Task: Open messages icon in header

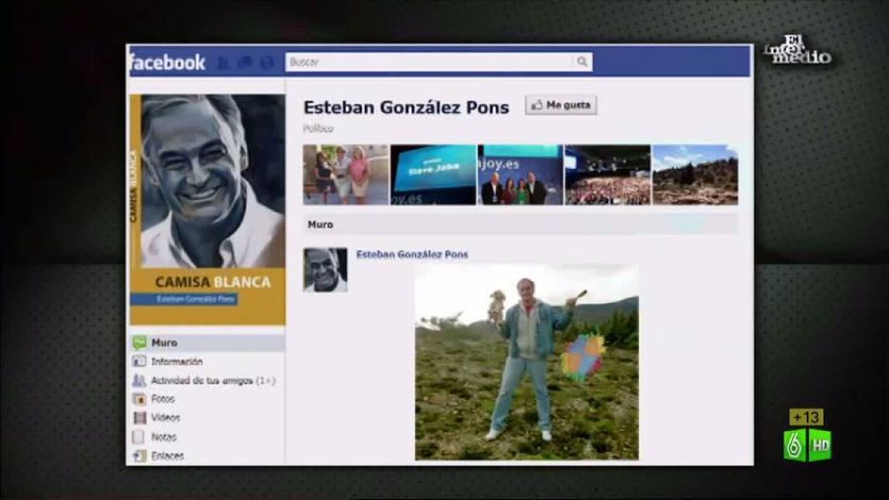Action: 245,62
